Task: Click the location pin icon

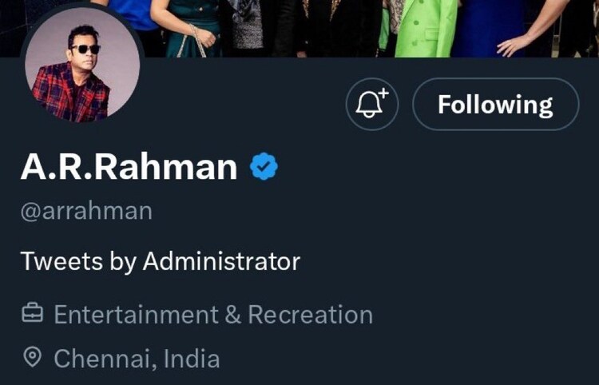Action: pyautogui.click(x=32, y=357)
